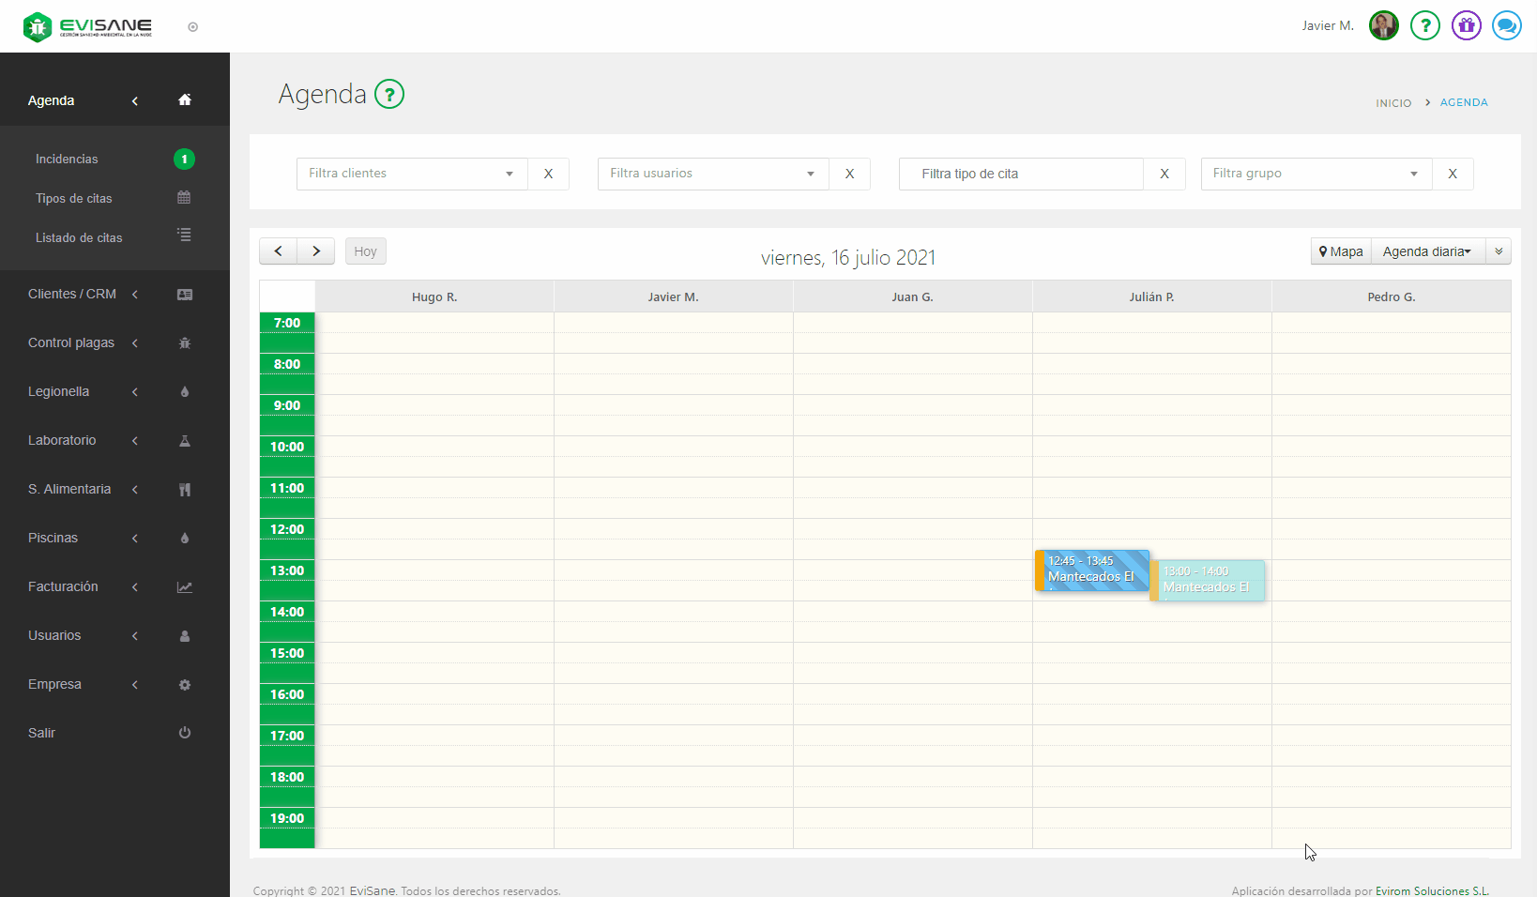Screen dimensions: 1537x897
Task: Click the Javier M. profile avatar
Action: point(1383,25)
